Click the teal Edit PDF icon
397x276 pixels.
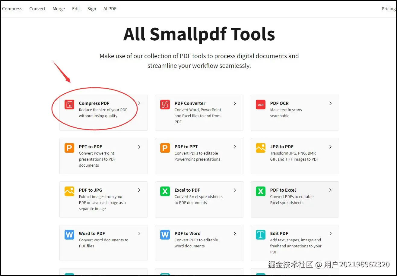point(261,235)
